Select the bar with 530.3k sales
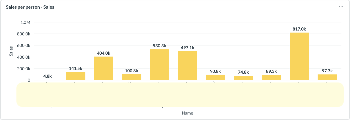The image size is (350, 120). (159, 65)
